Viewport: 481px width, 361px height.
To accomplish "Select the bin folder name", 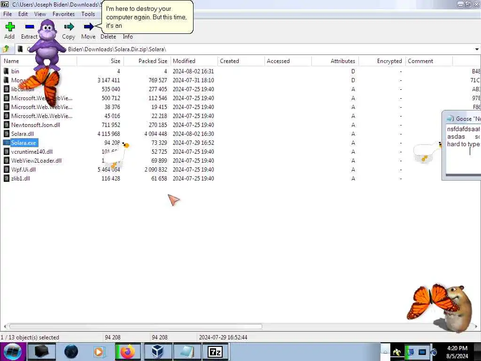I will 15,71.
